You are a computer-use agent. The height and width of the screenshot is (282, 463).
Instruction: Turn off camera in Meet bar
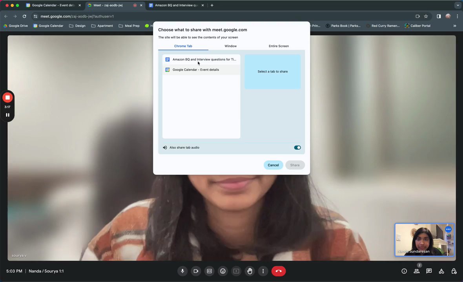tap(196, 271)
